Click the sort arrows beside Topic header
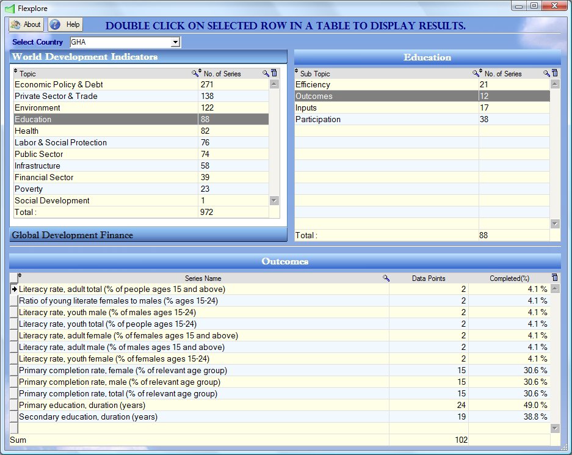 click(16, 71)
